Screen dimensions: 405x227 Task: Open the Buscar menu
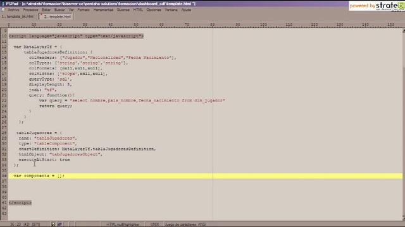tap(59, 10)
